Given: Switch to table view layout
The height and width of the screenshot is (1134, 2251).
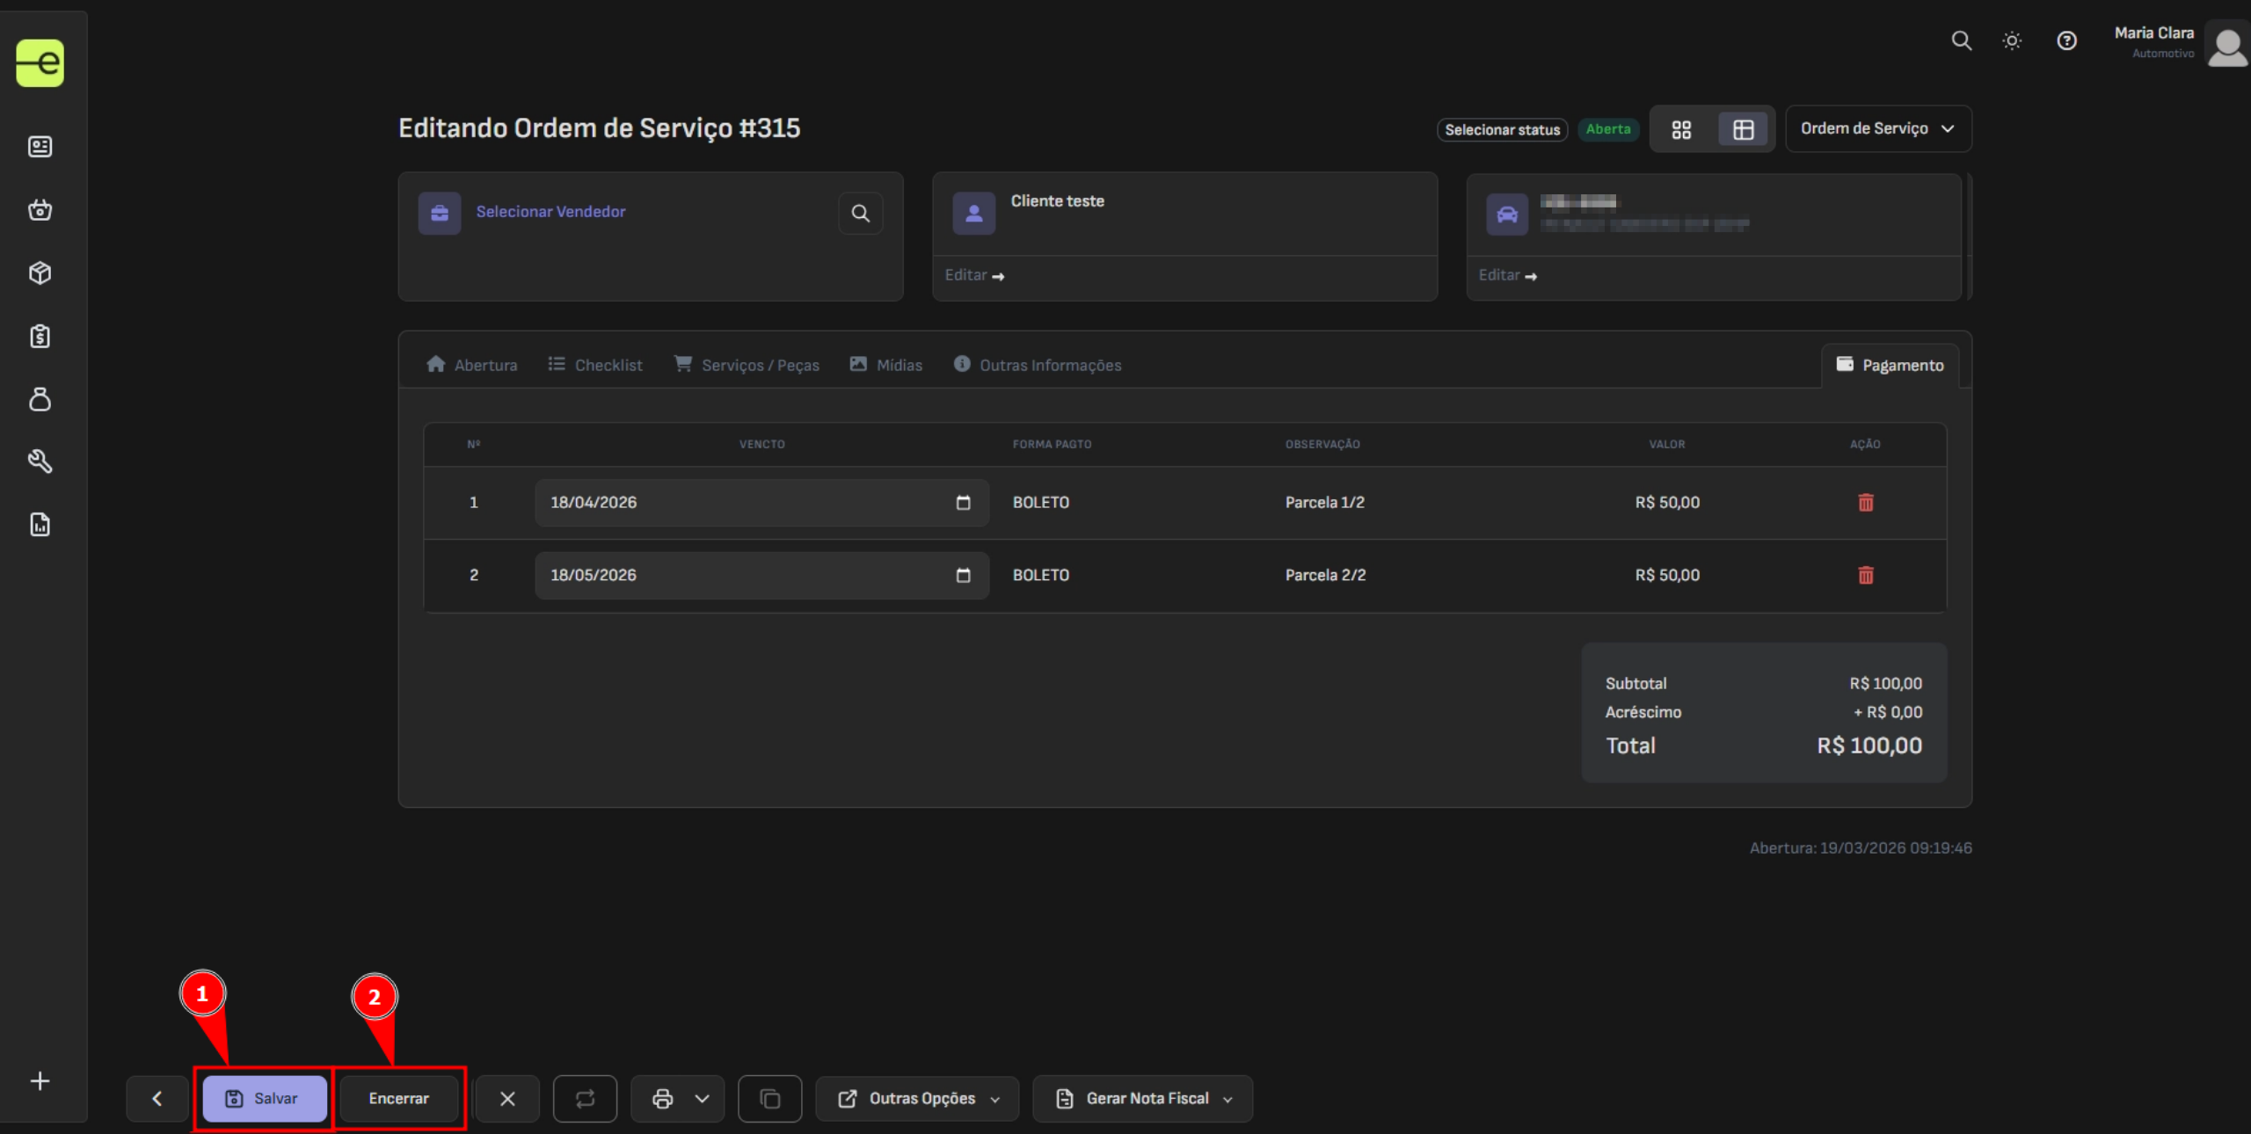Looking at the screenshot, I should (1743, 130).
